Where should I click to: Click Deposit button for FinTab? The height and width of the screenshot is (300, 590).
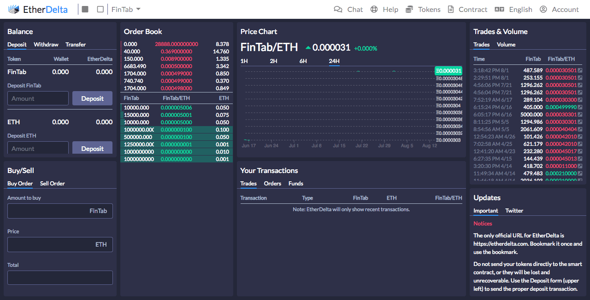(92, 98)
